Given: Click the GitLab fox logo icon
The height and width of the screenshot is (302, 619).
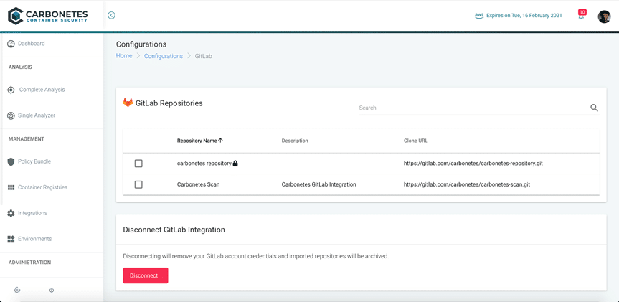Looking at the screenshot, I should point(128,103).
